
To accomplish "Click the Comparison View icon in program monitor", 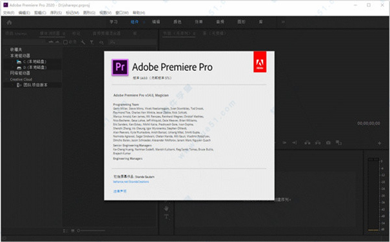I will [x=338, y=143].
